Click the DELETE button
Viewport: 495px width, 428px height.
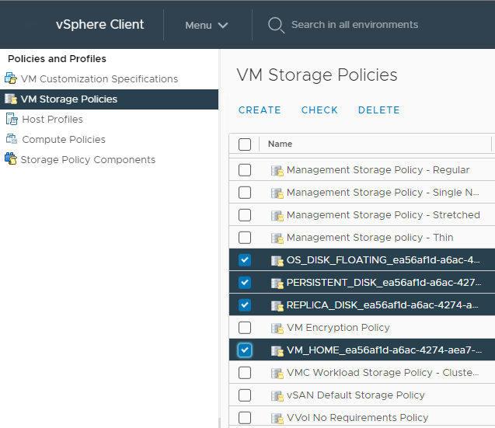pyautogui.click(x=378, y=110)
